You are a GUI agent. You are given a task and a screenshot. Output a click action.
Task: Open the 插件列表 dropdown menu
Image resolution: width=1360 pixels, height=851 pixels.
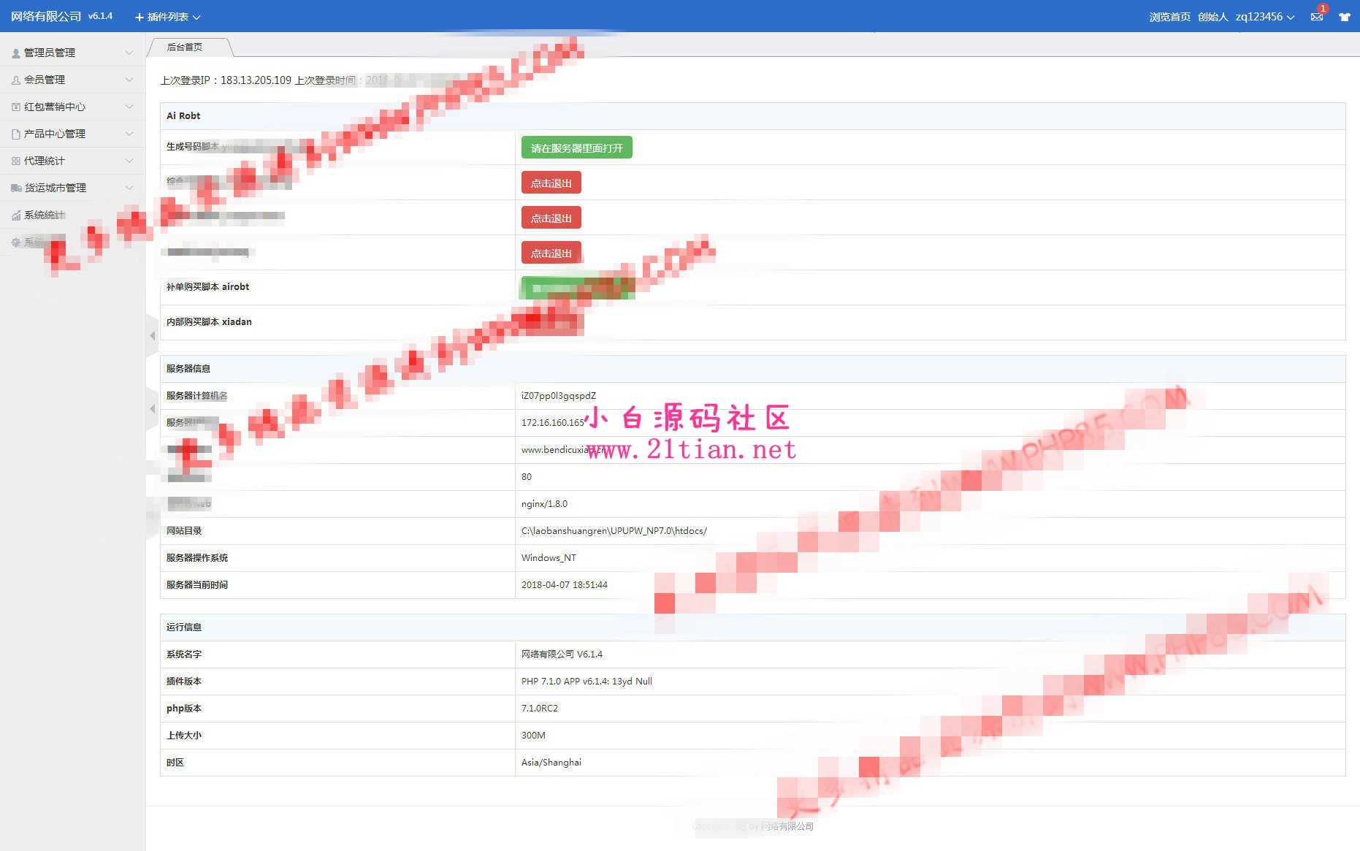167,17
